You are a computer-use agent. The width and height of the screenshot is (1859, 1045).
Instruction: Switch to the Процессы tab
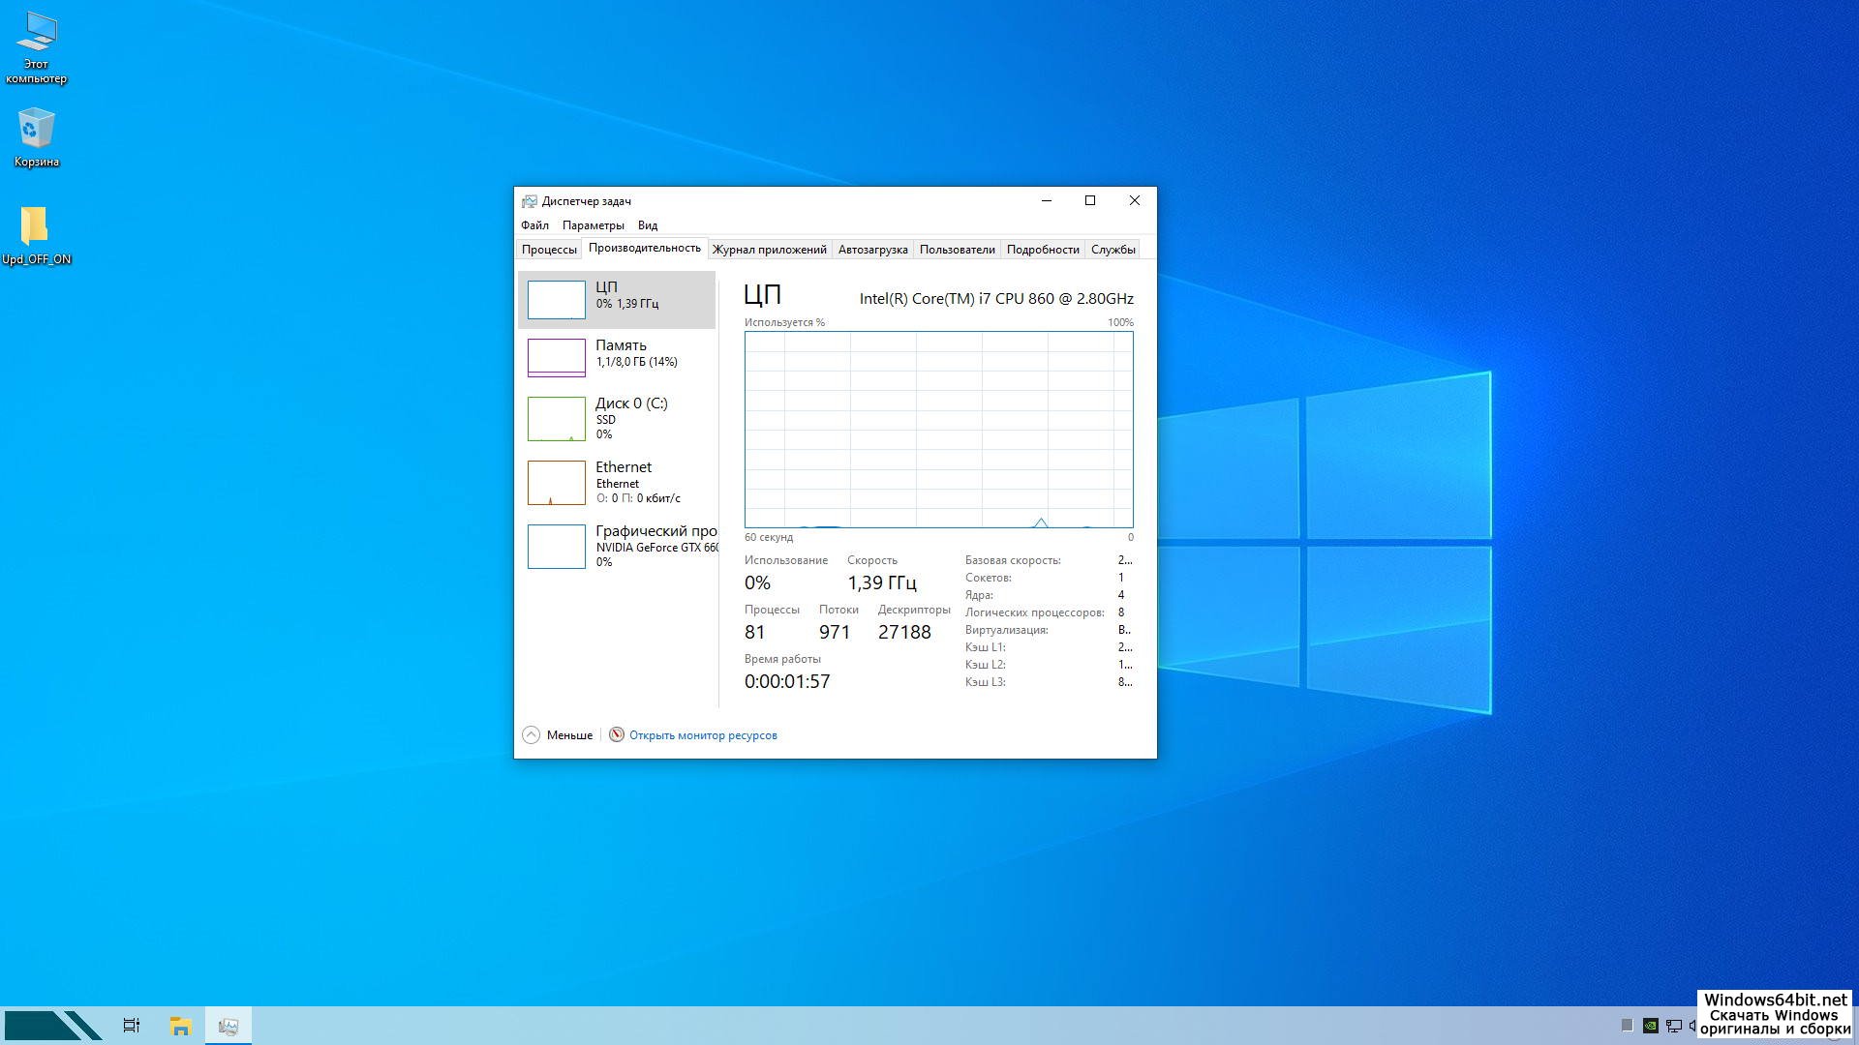549,250
